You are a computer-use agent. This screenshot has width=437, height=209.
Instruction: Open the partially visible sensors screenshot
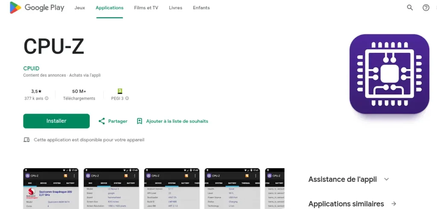click(x=275, y=189)
